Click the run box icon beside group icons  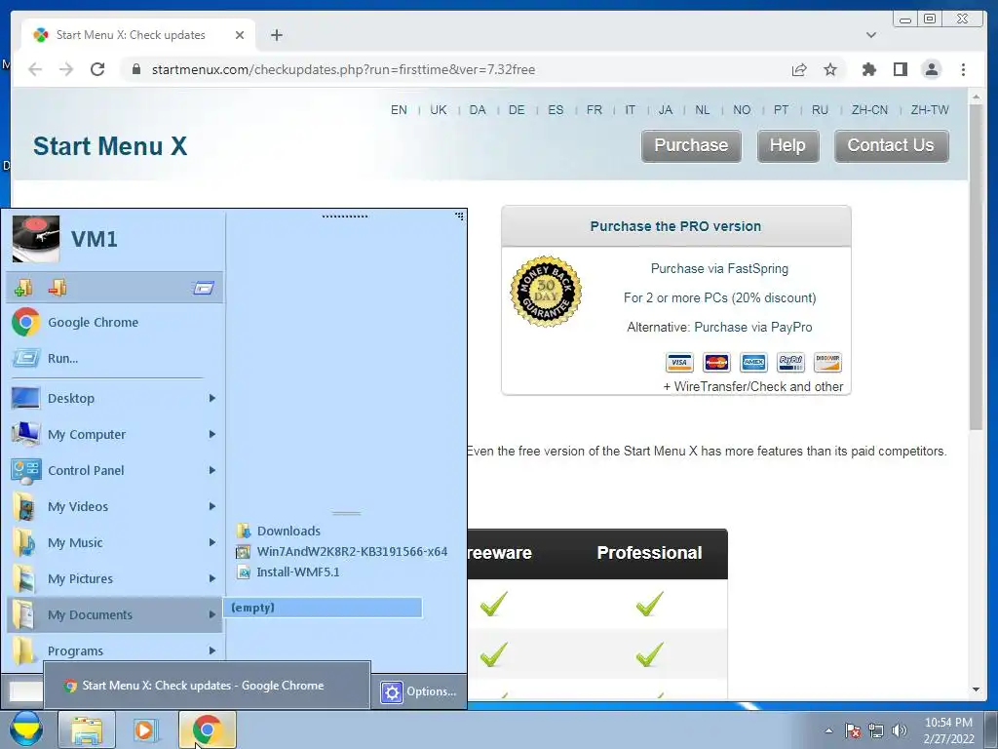tap(204, 289)
